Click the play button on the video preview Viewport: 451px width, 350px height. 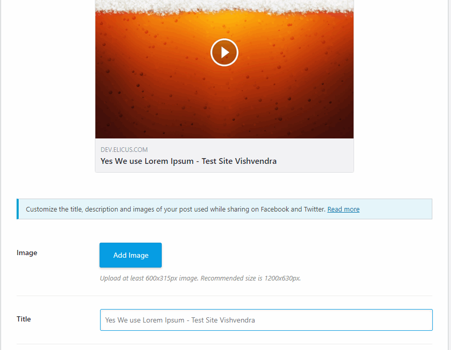(224, 52)
